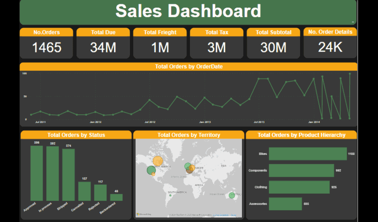
Task: Select the Components product bar
Action: [301, 171]
